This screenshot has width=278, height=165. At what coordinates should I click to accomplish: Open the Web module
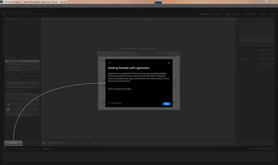[x=273, y=14]
